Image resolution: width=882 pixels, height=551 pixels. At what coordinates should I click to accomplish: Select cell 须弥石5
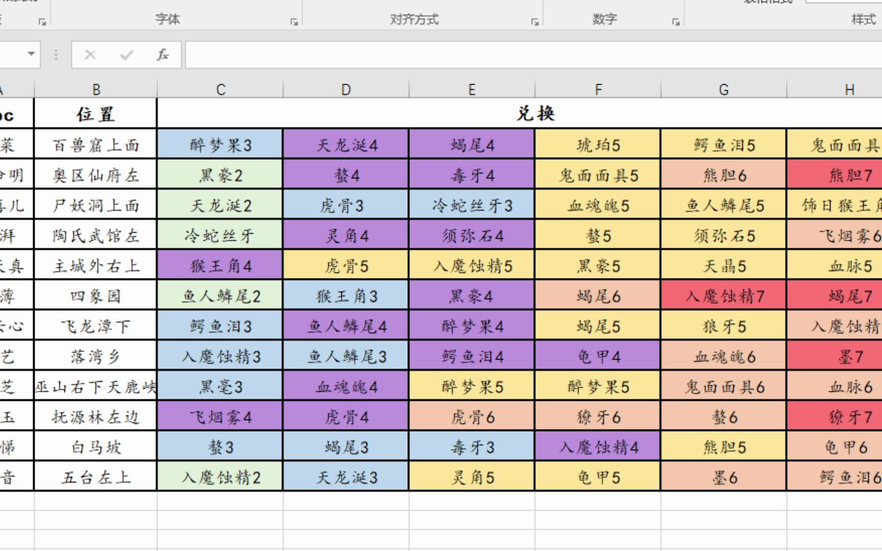pos(724,235)
